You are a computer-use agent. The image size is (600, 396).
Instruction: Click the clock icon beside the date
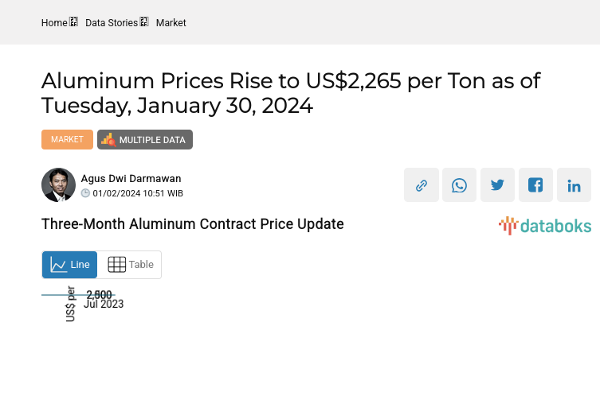coord(86,193)
